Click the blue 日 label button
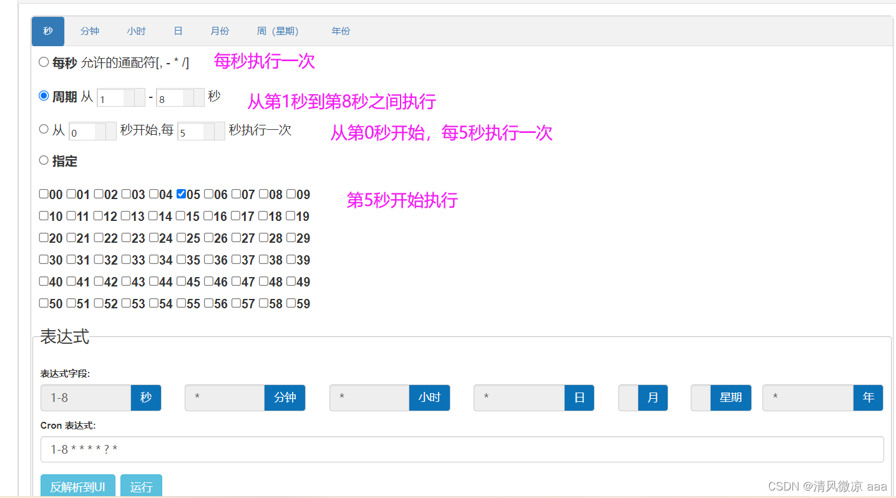Viewport: 896px width, 498px height. tap(580, 398)
